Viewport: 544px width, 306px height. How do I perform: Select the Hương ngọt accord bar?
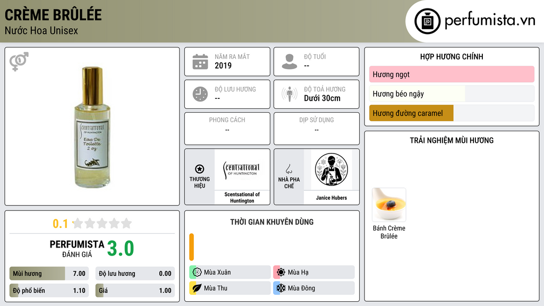[452, 74]
